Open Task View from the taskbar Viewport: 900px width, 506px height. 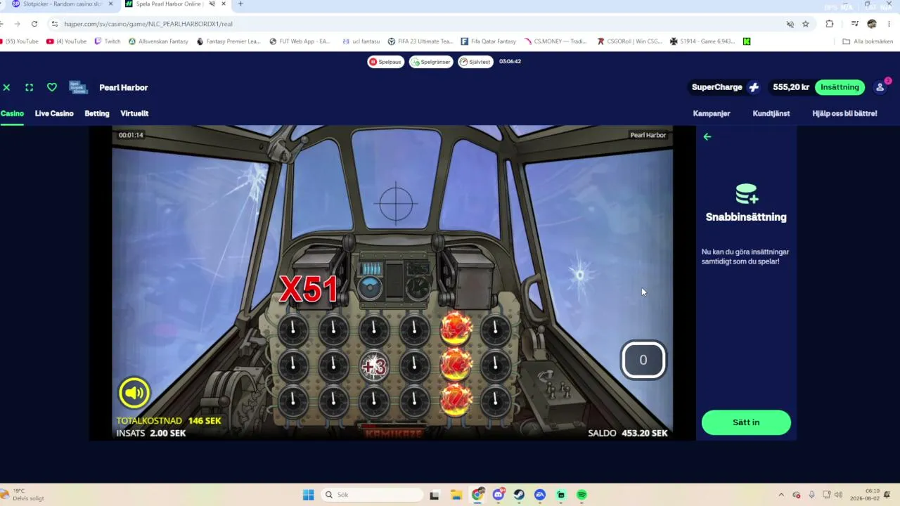pyautogui.click(x=434, y=495)
